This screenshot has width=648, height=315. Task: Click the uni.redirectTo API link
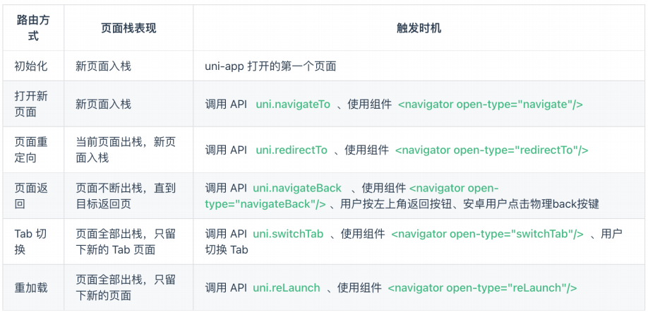coord(291,150)
